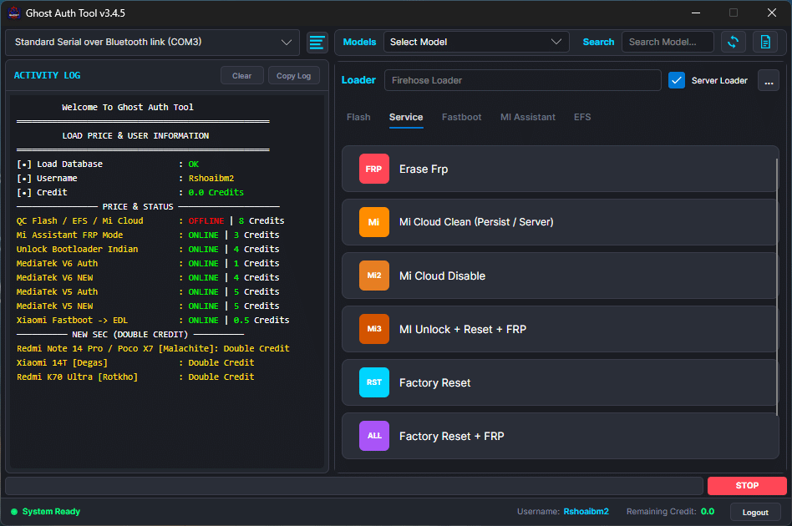Click the Redmi Note 14 Pro Malachite line
The height and width of the screenshot is (526, 792).
(x=153, y=349)
